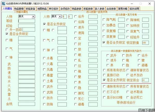Open the 修改说明 tab

click(x=134, y=9)
